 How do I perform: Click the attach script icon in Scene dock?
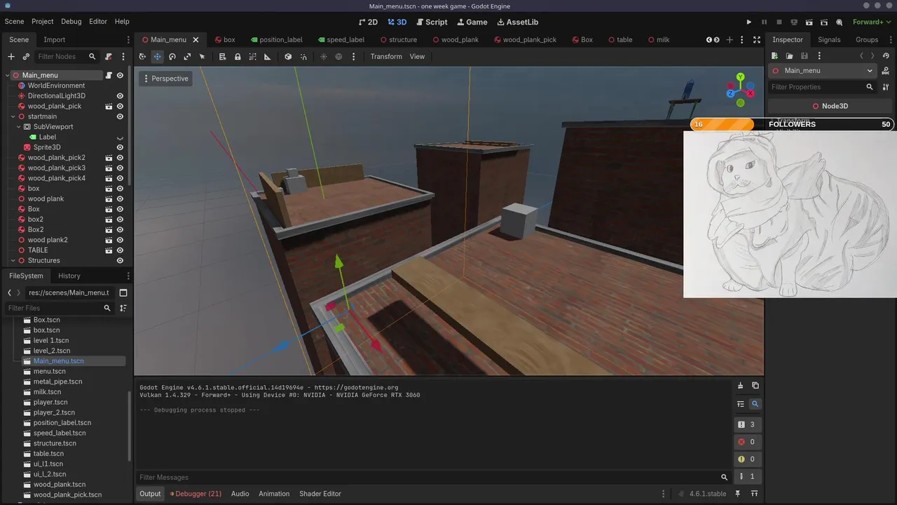tap(109, 56)
